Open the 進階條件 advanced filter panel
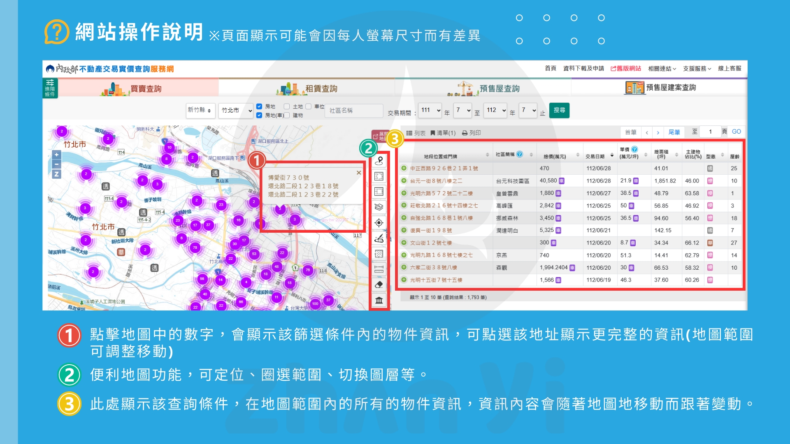Screen dimensions: 790x444 [x=50, y=88]
